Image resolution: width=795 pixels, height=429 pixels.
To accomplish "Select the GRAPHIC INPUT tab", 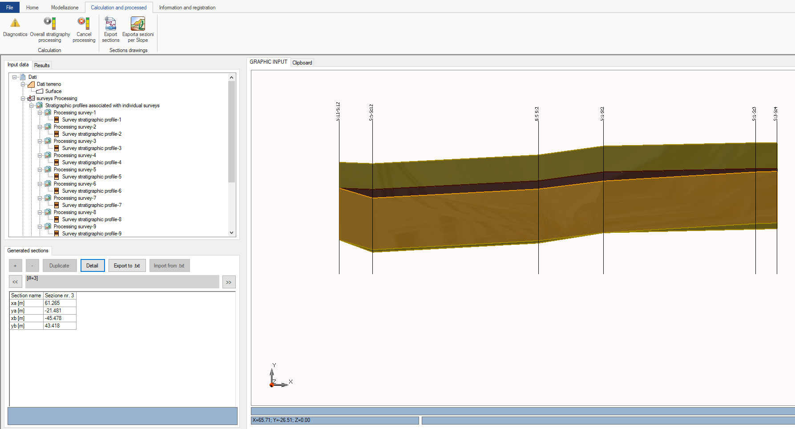I will (269, 62).
